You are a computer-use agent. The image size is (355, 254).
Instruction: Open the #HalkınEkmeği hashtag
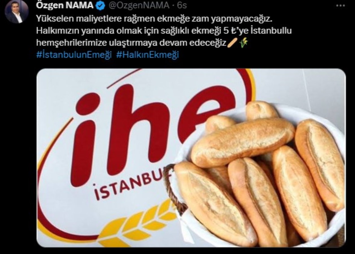click(x=147, y=55)
